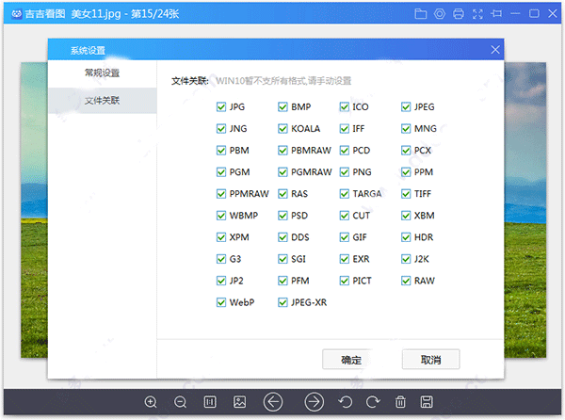This screenshot has height=420, width=565.
Task: Toggle fullscreen icon in title bar
Action: [x=477, y=14]
